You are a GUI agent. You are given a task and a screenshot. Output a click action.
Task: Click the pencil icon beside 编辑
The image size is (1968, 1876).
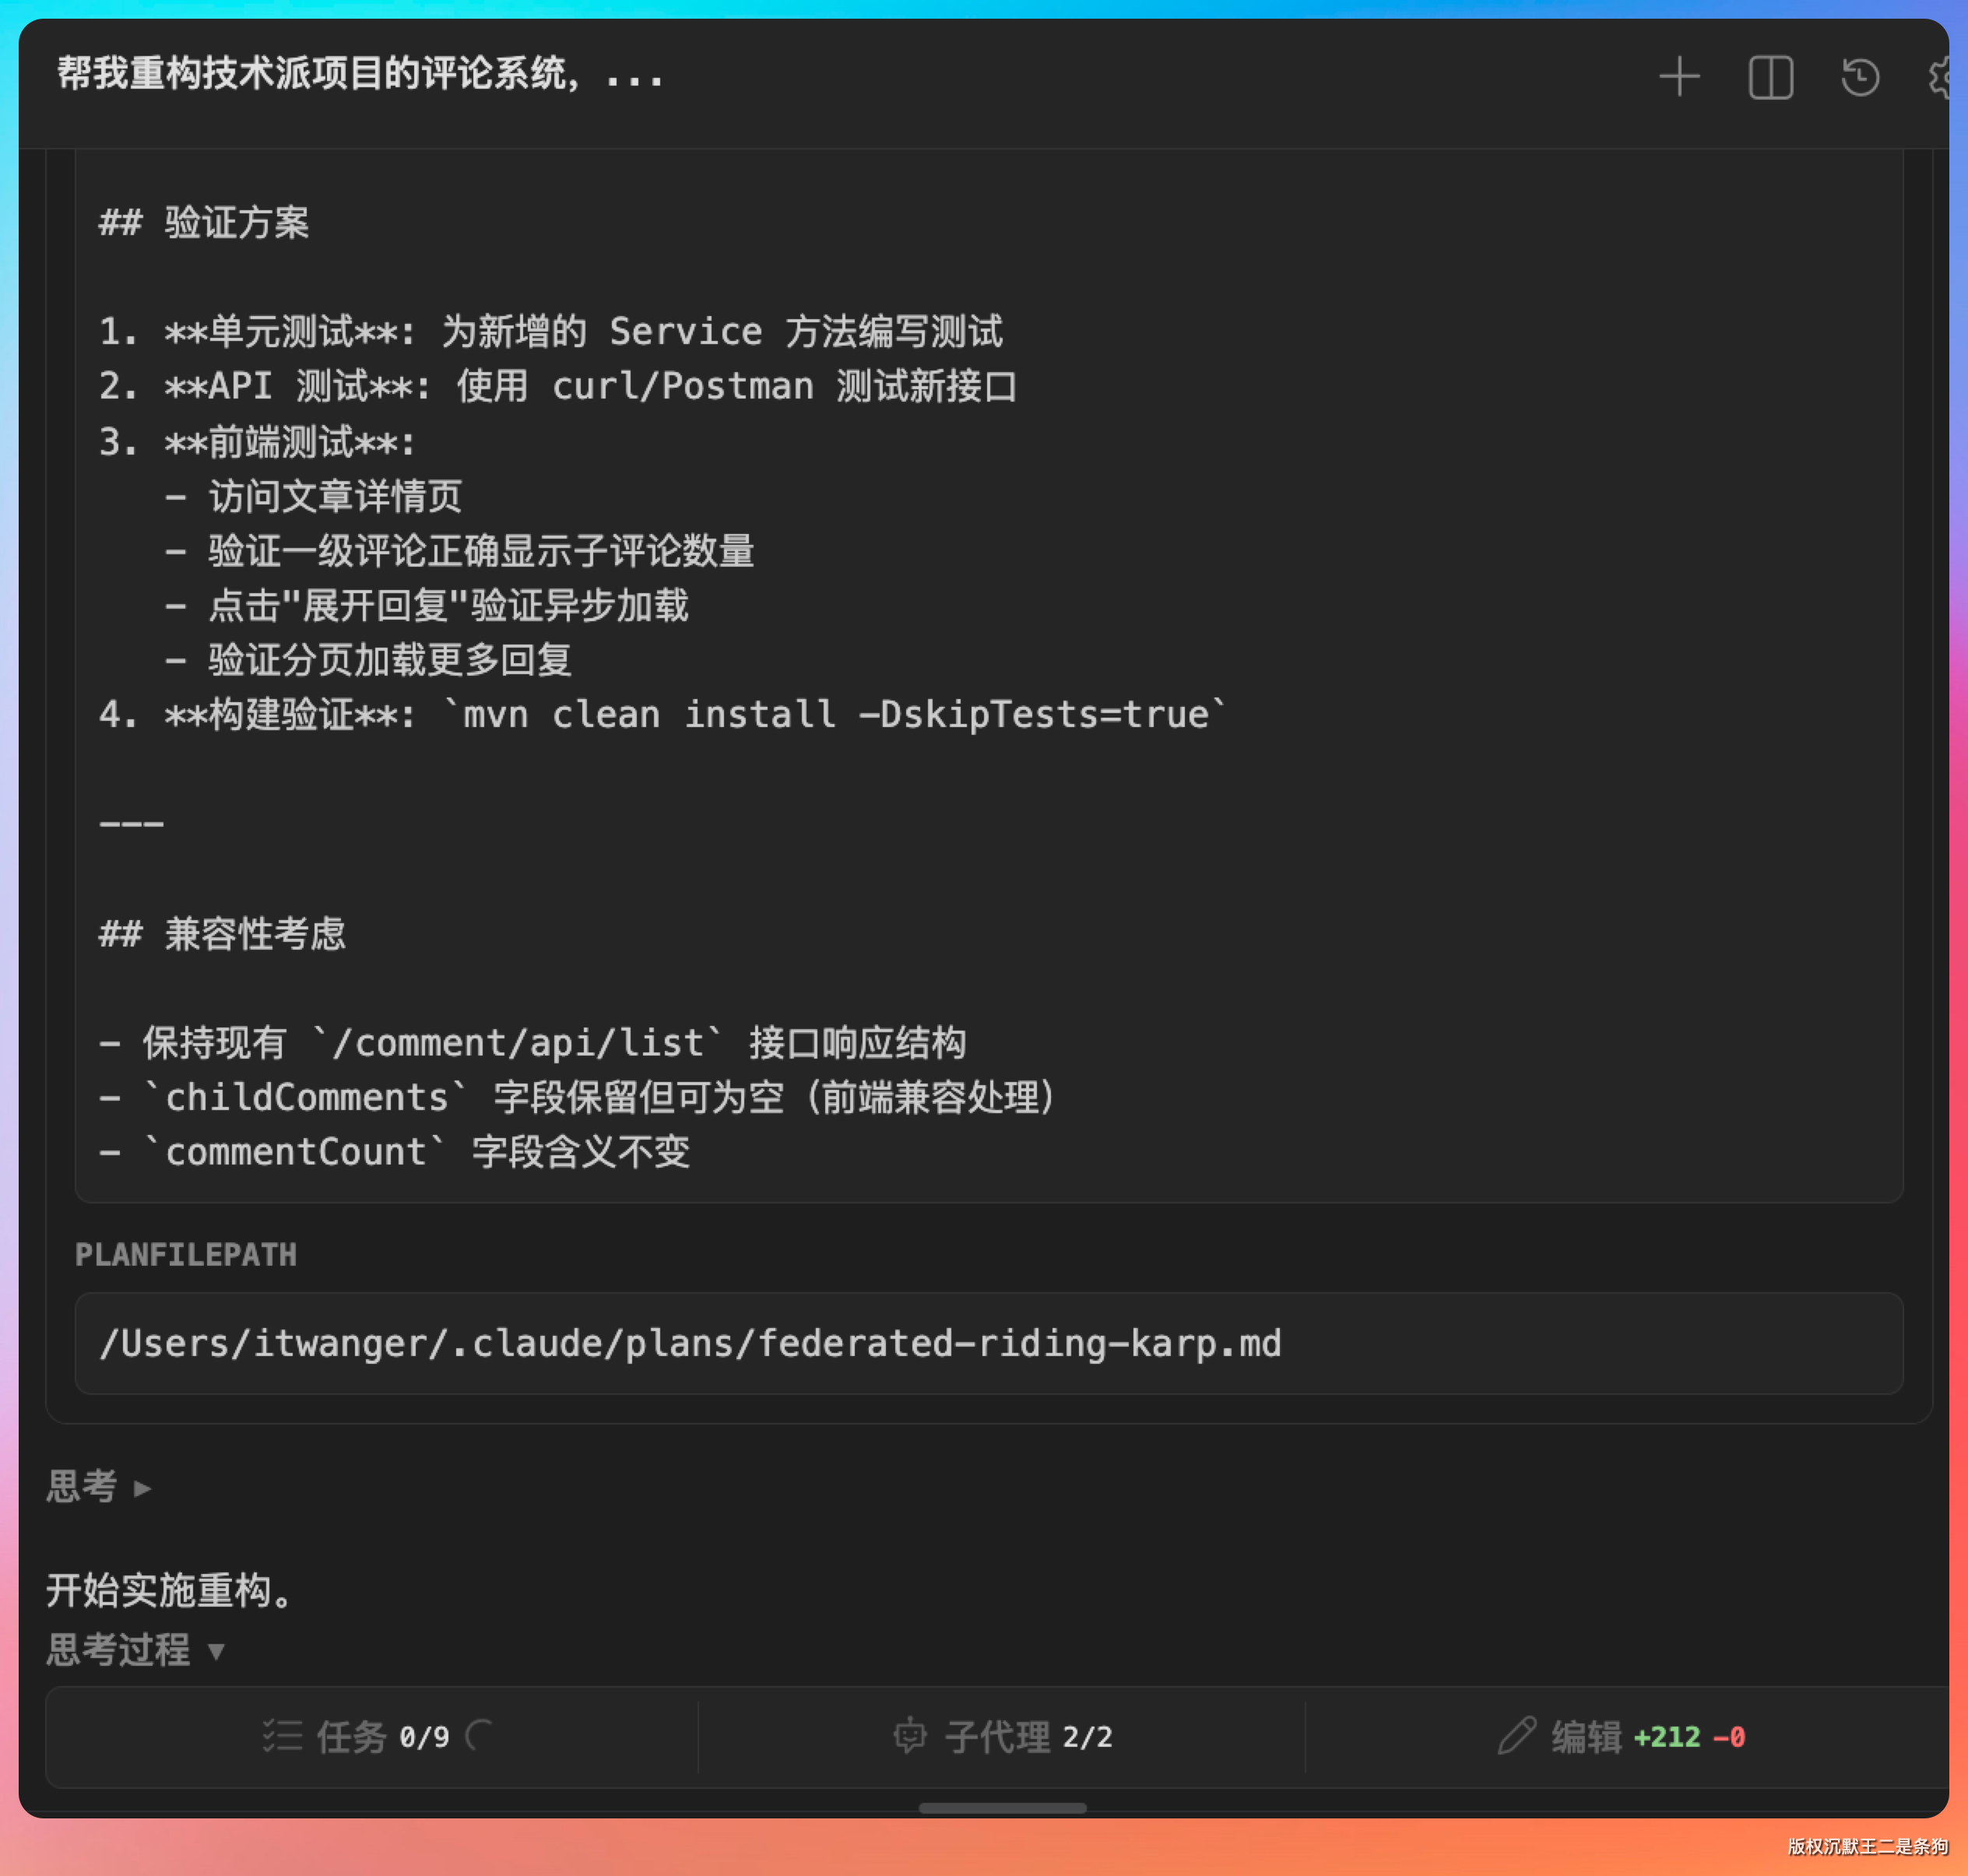[1516, 1736]
